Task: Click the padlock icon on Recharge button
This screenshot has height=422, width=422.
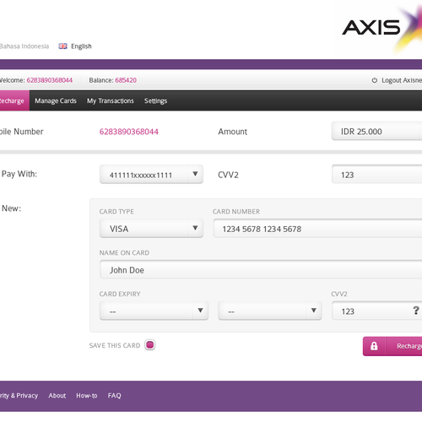Action: 374,346
